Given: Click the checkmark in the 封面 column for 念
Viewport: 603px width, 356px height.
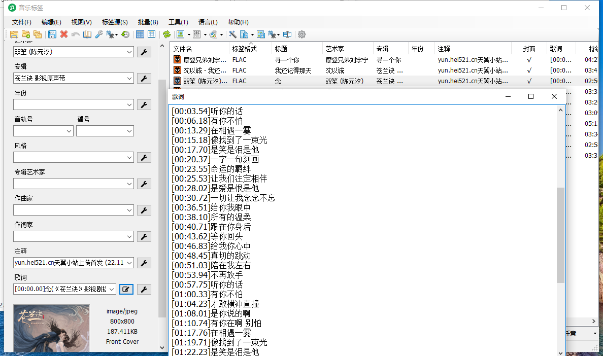Looking at the screenshot, I should pyautogui.click(x=529, y=81).
